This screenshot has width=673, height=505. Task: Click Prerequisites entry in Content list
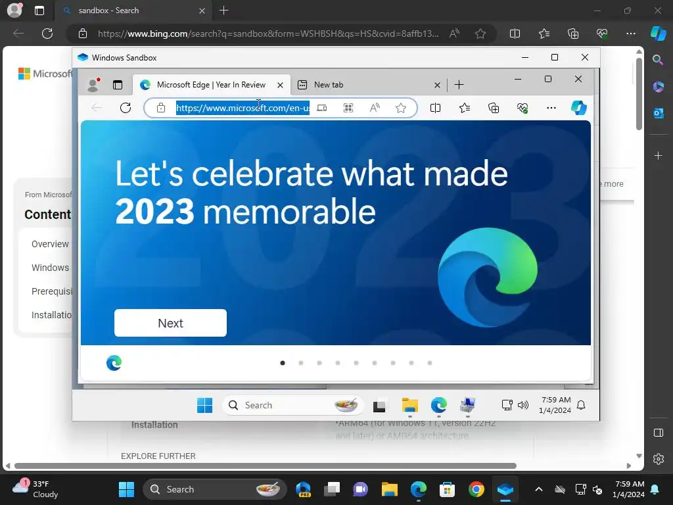click(x=52, y=291)
